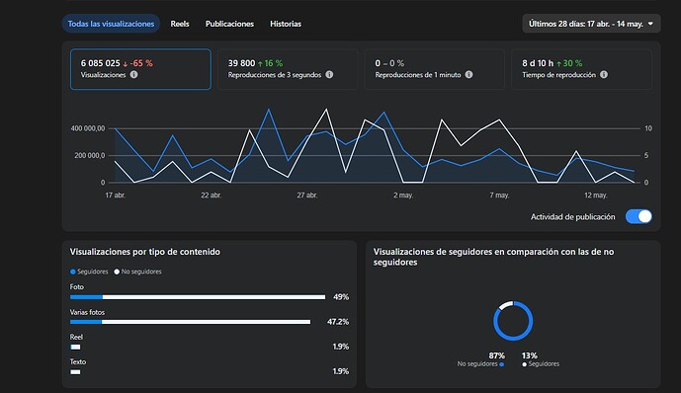
Task: Click the followers comparison donut chart
Action: (x=513, y=321)
